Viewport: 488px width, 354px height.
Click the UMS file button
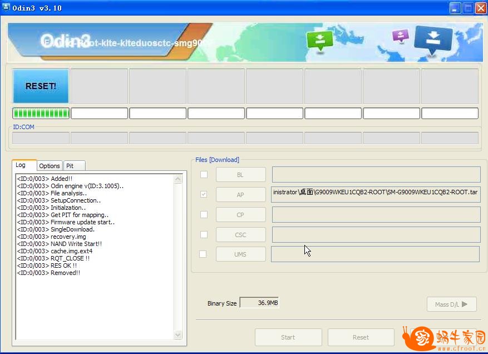click(241, 254)
